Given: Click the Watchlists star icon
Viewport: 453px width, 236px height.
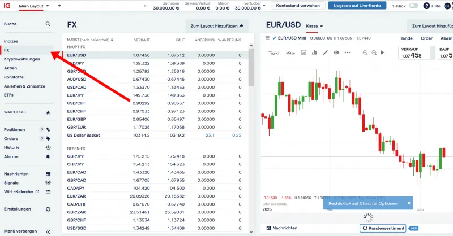Looking at the screenshot, I should [x=48, y=112].
